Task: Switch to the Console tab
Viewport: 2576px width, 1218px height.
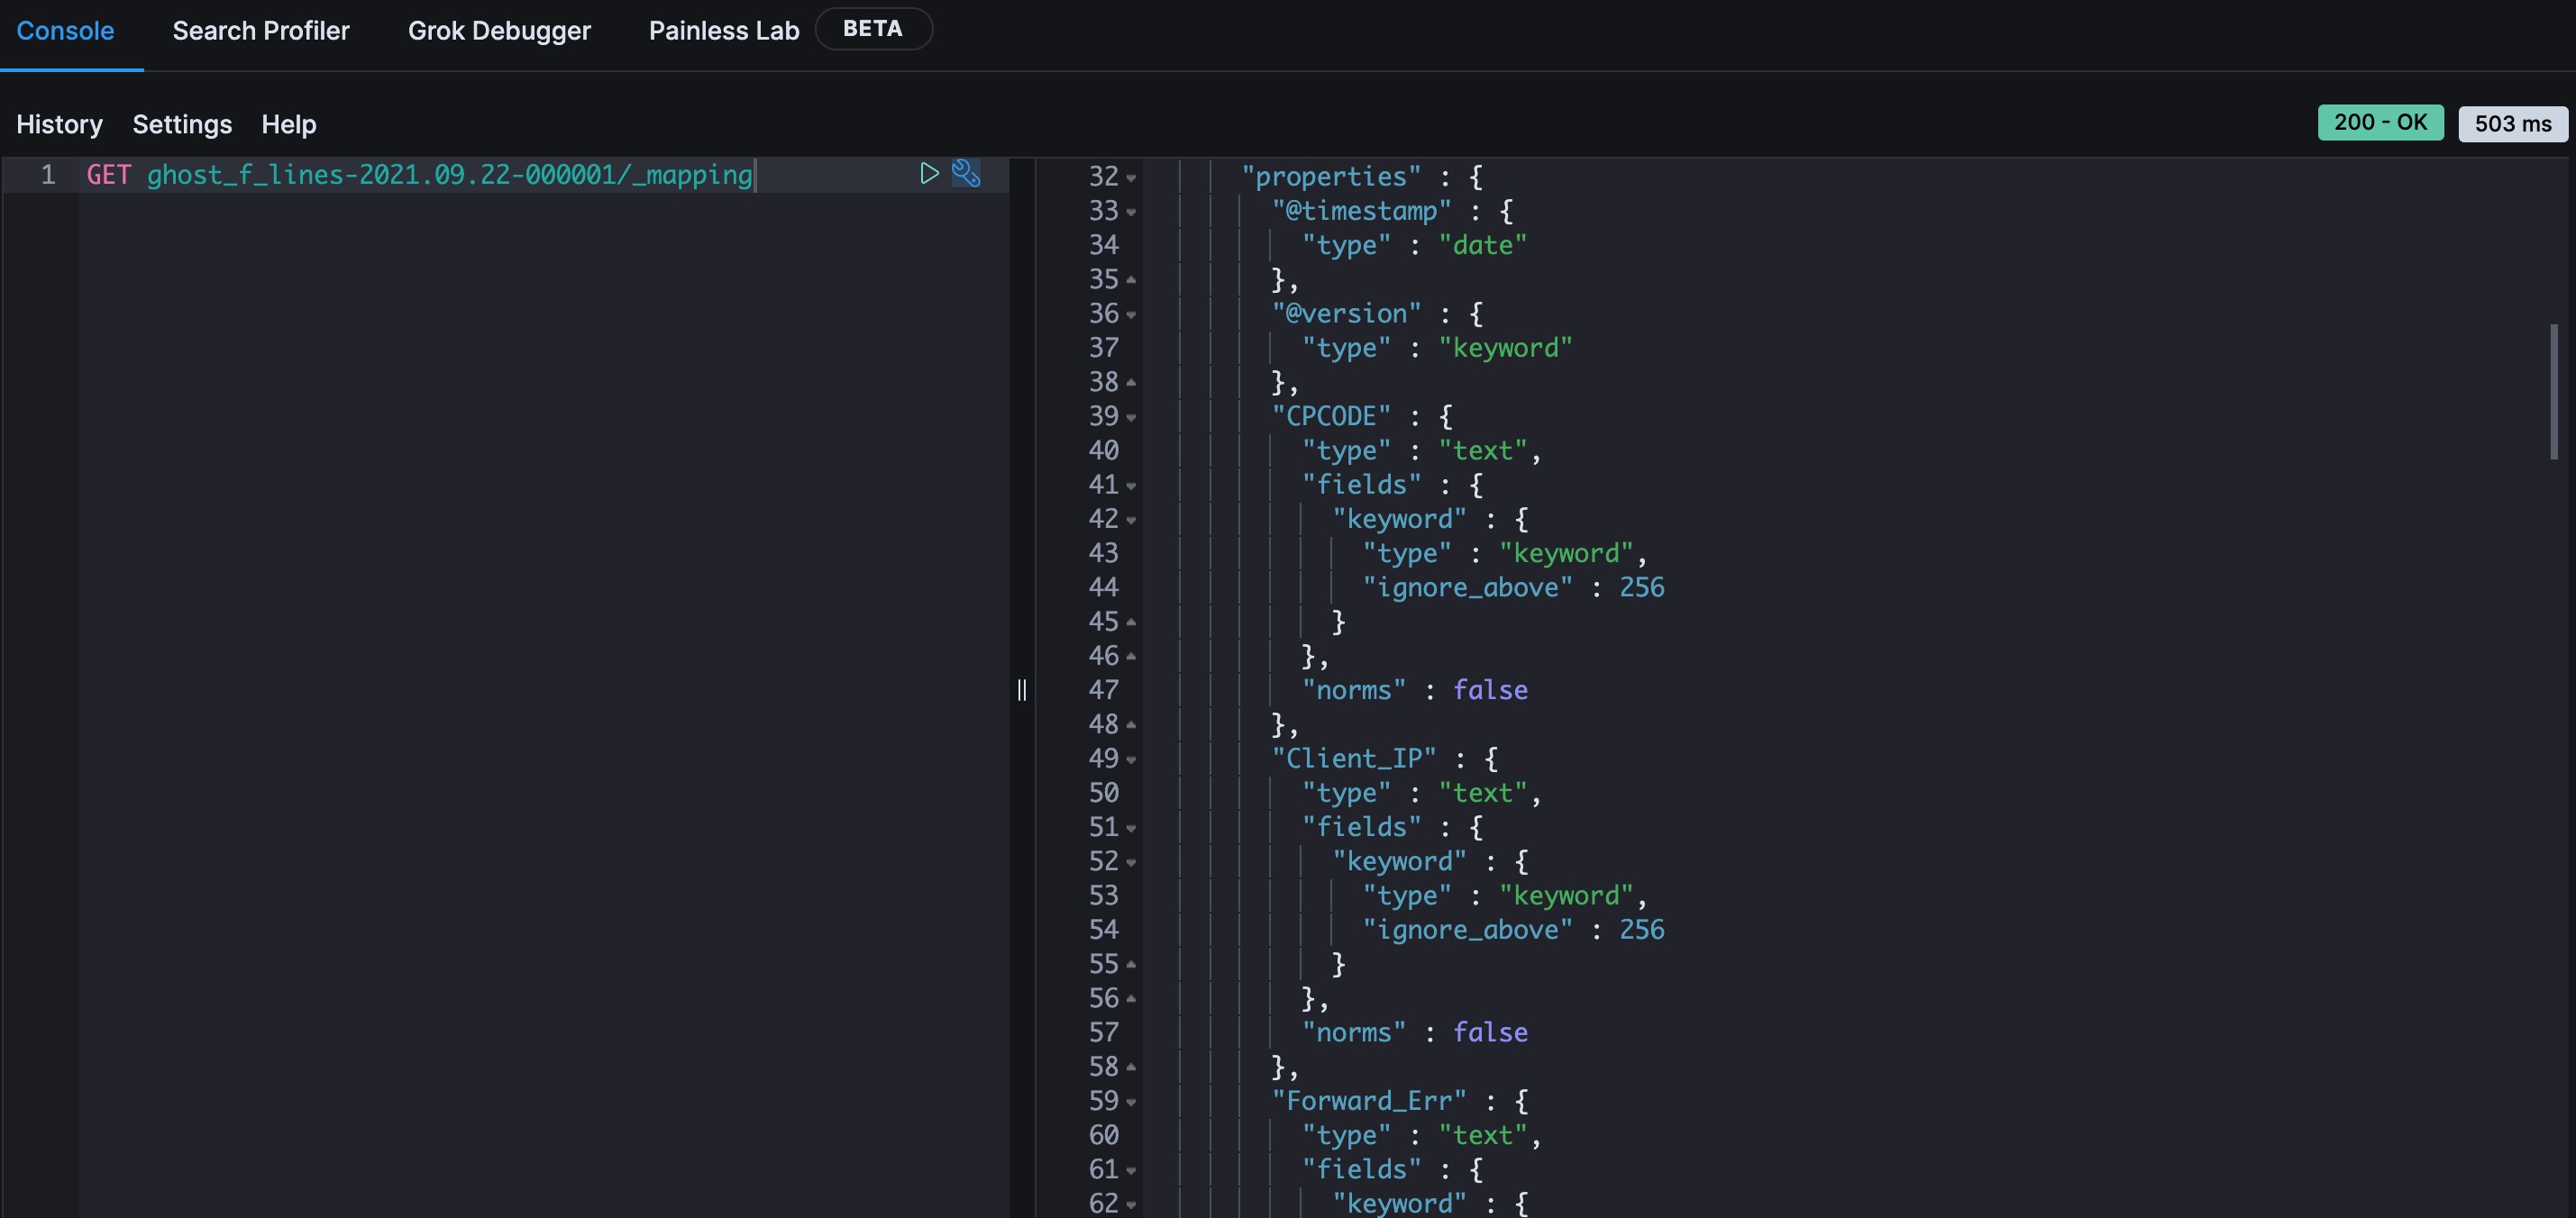Action: (65, 31)
